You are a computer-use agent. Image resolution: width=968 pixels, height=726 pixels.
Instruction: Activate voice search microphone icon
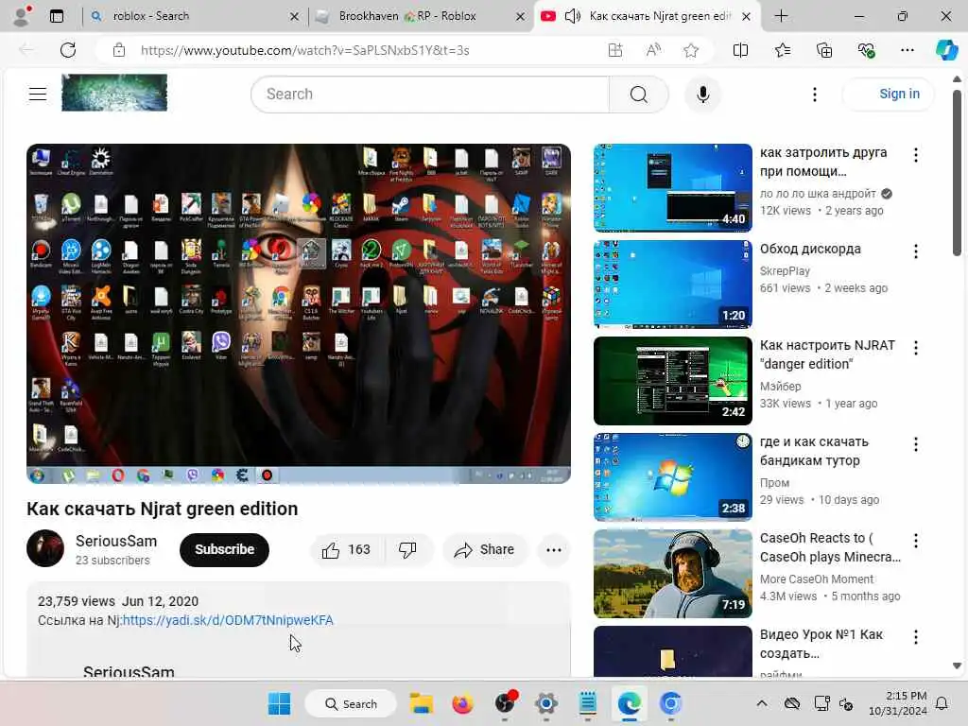point(702,95)
